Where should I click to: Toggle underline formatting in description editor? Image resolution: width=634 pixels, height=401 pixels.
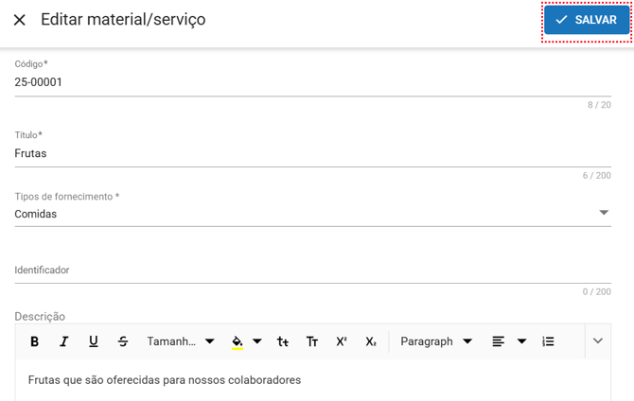coord(94,341)
